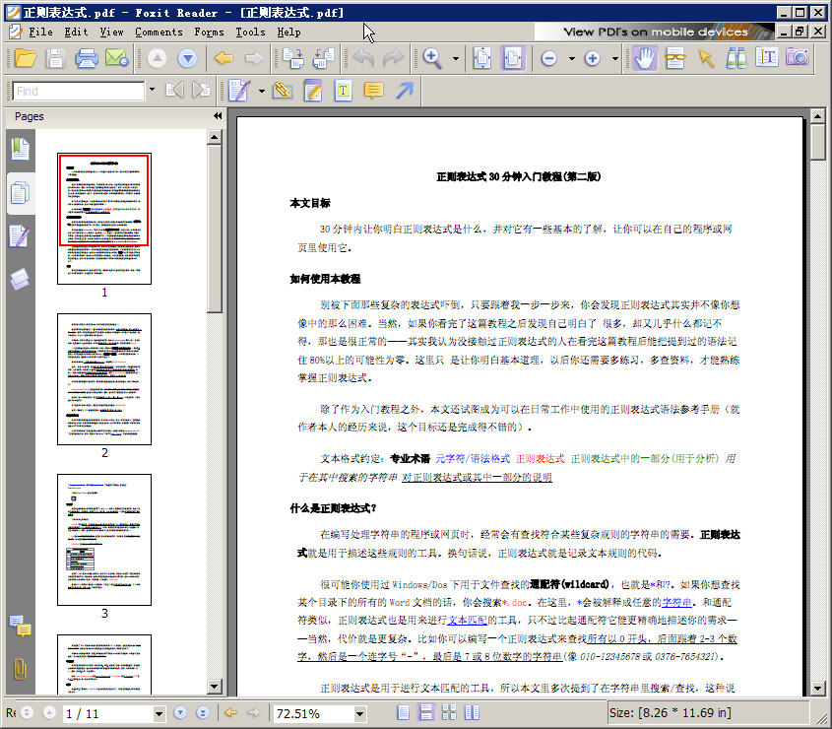Select the Hand tool
This screenshot has width=832, height=729.
click(645, 58)
